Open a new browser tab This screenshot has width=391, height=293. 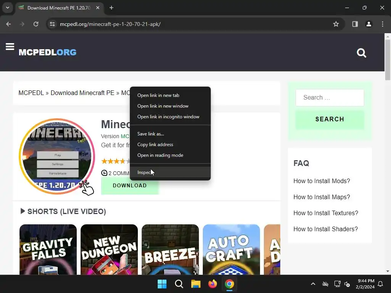click(x=111, y=8)
